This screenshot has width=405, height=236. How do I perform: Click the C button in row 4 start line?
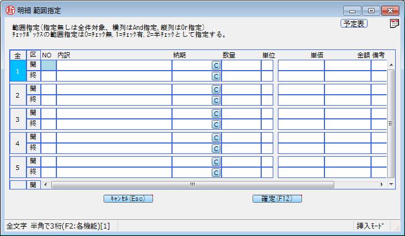(216, 138)
